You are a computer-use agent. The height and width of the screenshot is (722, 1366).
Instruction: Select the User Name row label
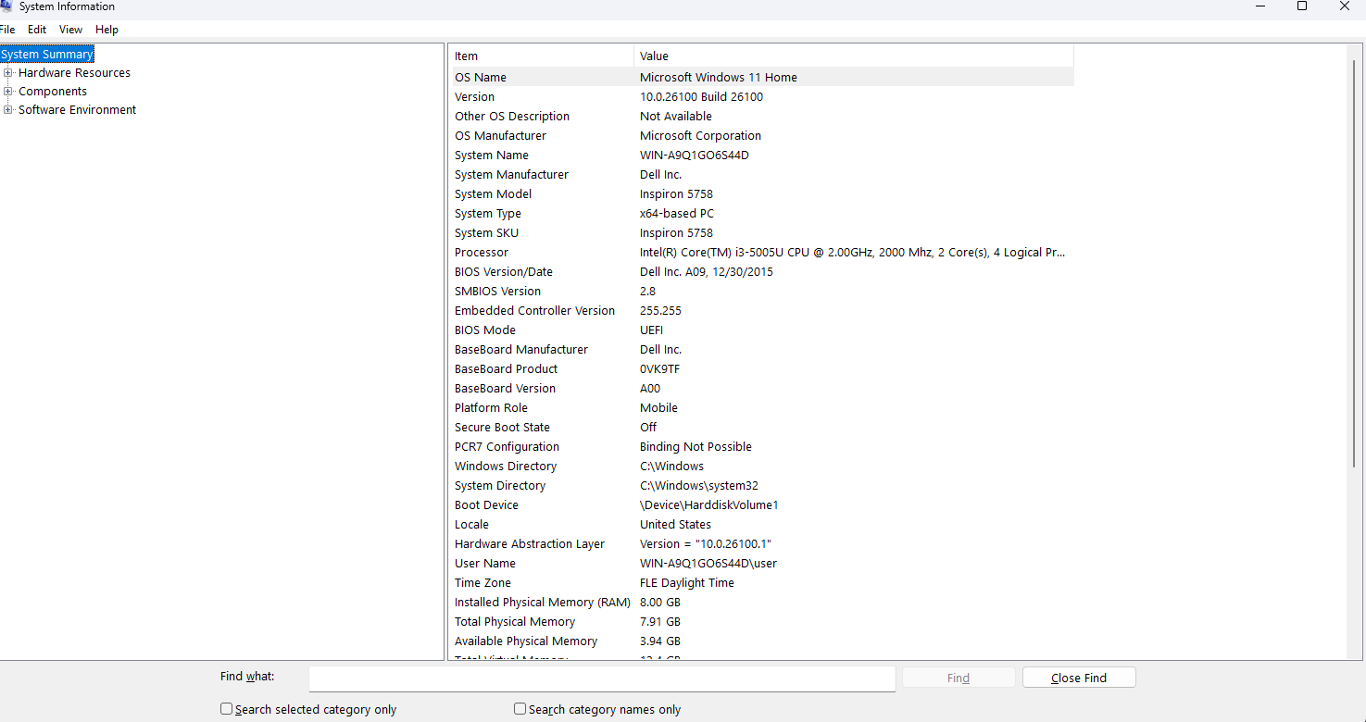485,564
